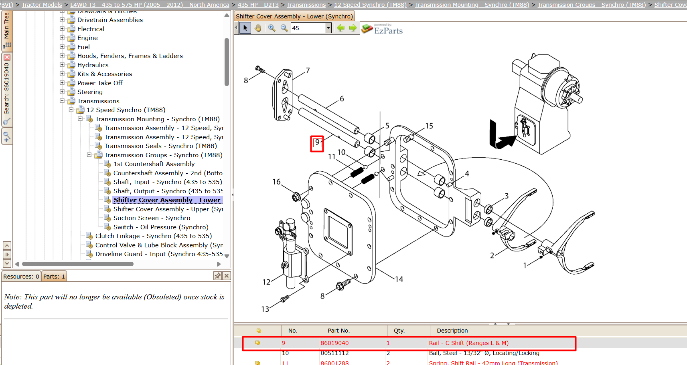The width and height of the screenshot is (687, 365).
Task: Select the pointer arrow tool
Action: coord(245,28)
